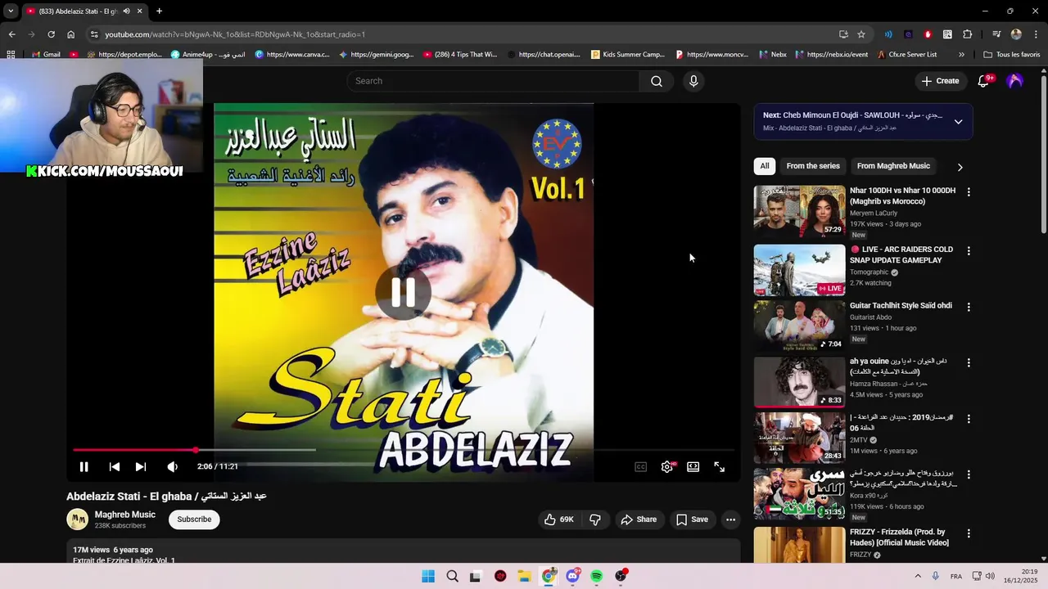Open Maghreb Music channel avatar
Viewport: 1048px width, 589px height.
click(77, 519)
